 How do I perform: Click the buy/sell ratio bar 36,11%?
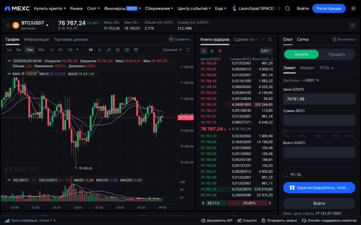point(213,203)
